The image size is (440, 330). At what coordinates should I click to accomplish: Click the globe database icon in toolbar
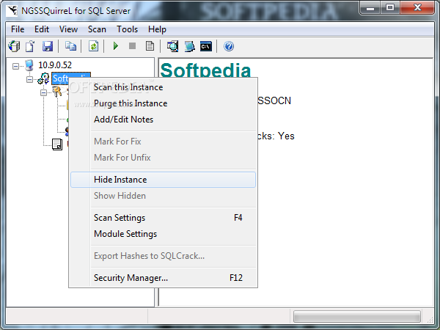click(x=14, y=46)
